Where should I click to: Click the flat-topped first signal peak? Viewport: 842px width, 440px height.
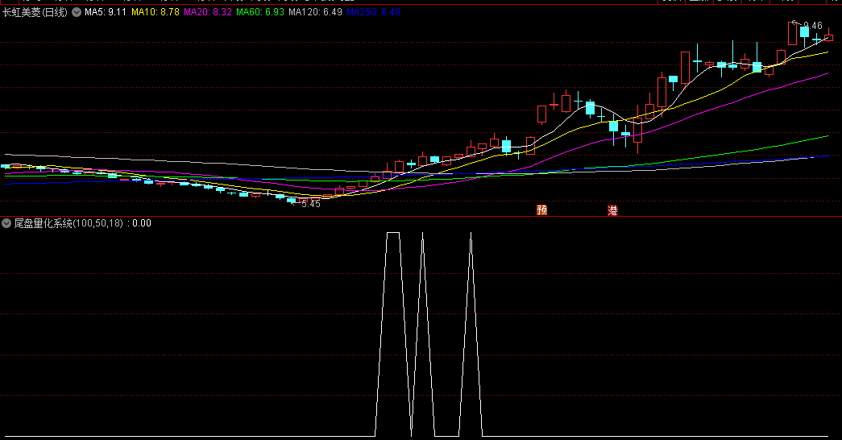[393, 233]
